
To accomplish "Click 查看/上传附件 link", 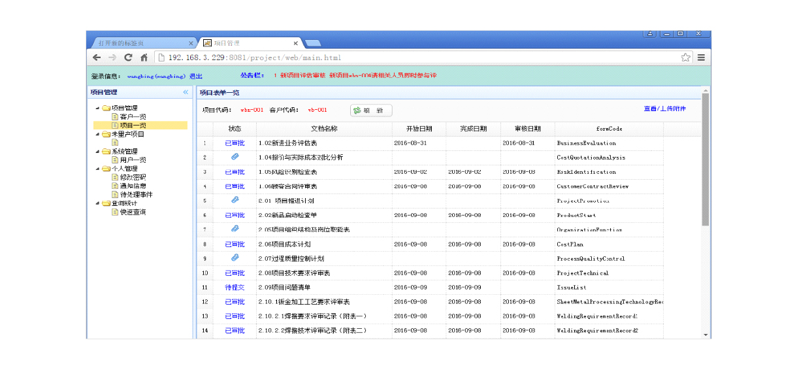I will (x=664, y=109).
